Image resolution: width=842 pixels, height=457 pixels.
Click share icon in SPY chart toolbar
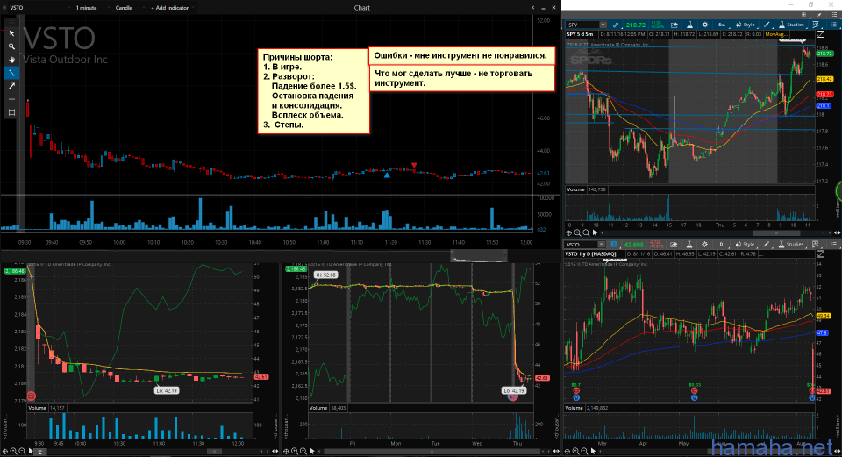pos(674,25)
